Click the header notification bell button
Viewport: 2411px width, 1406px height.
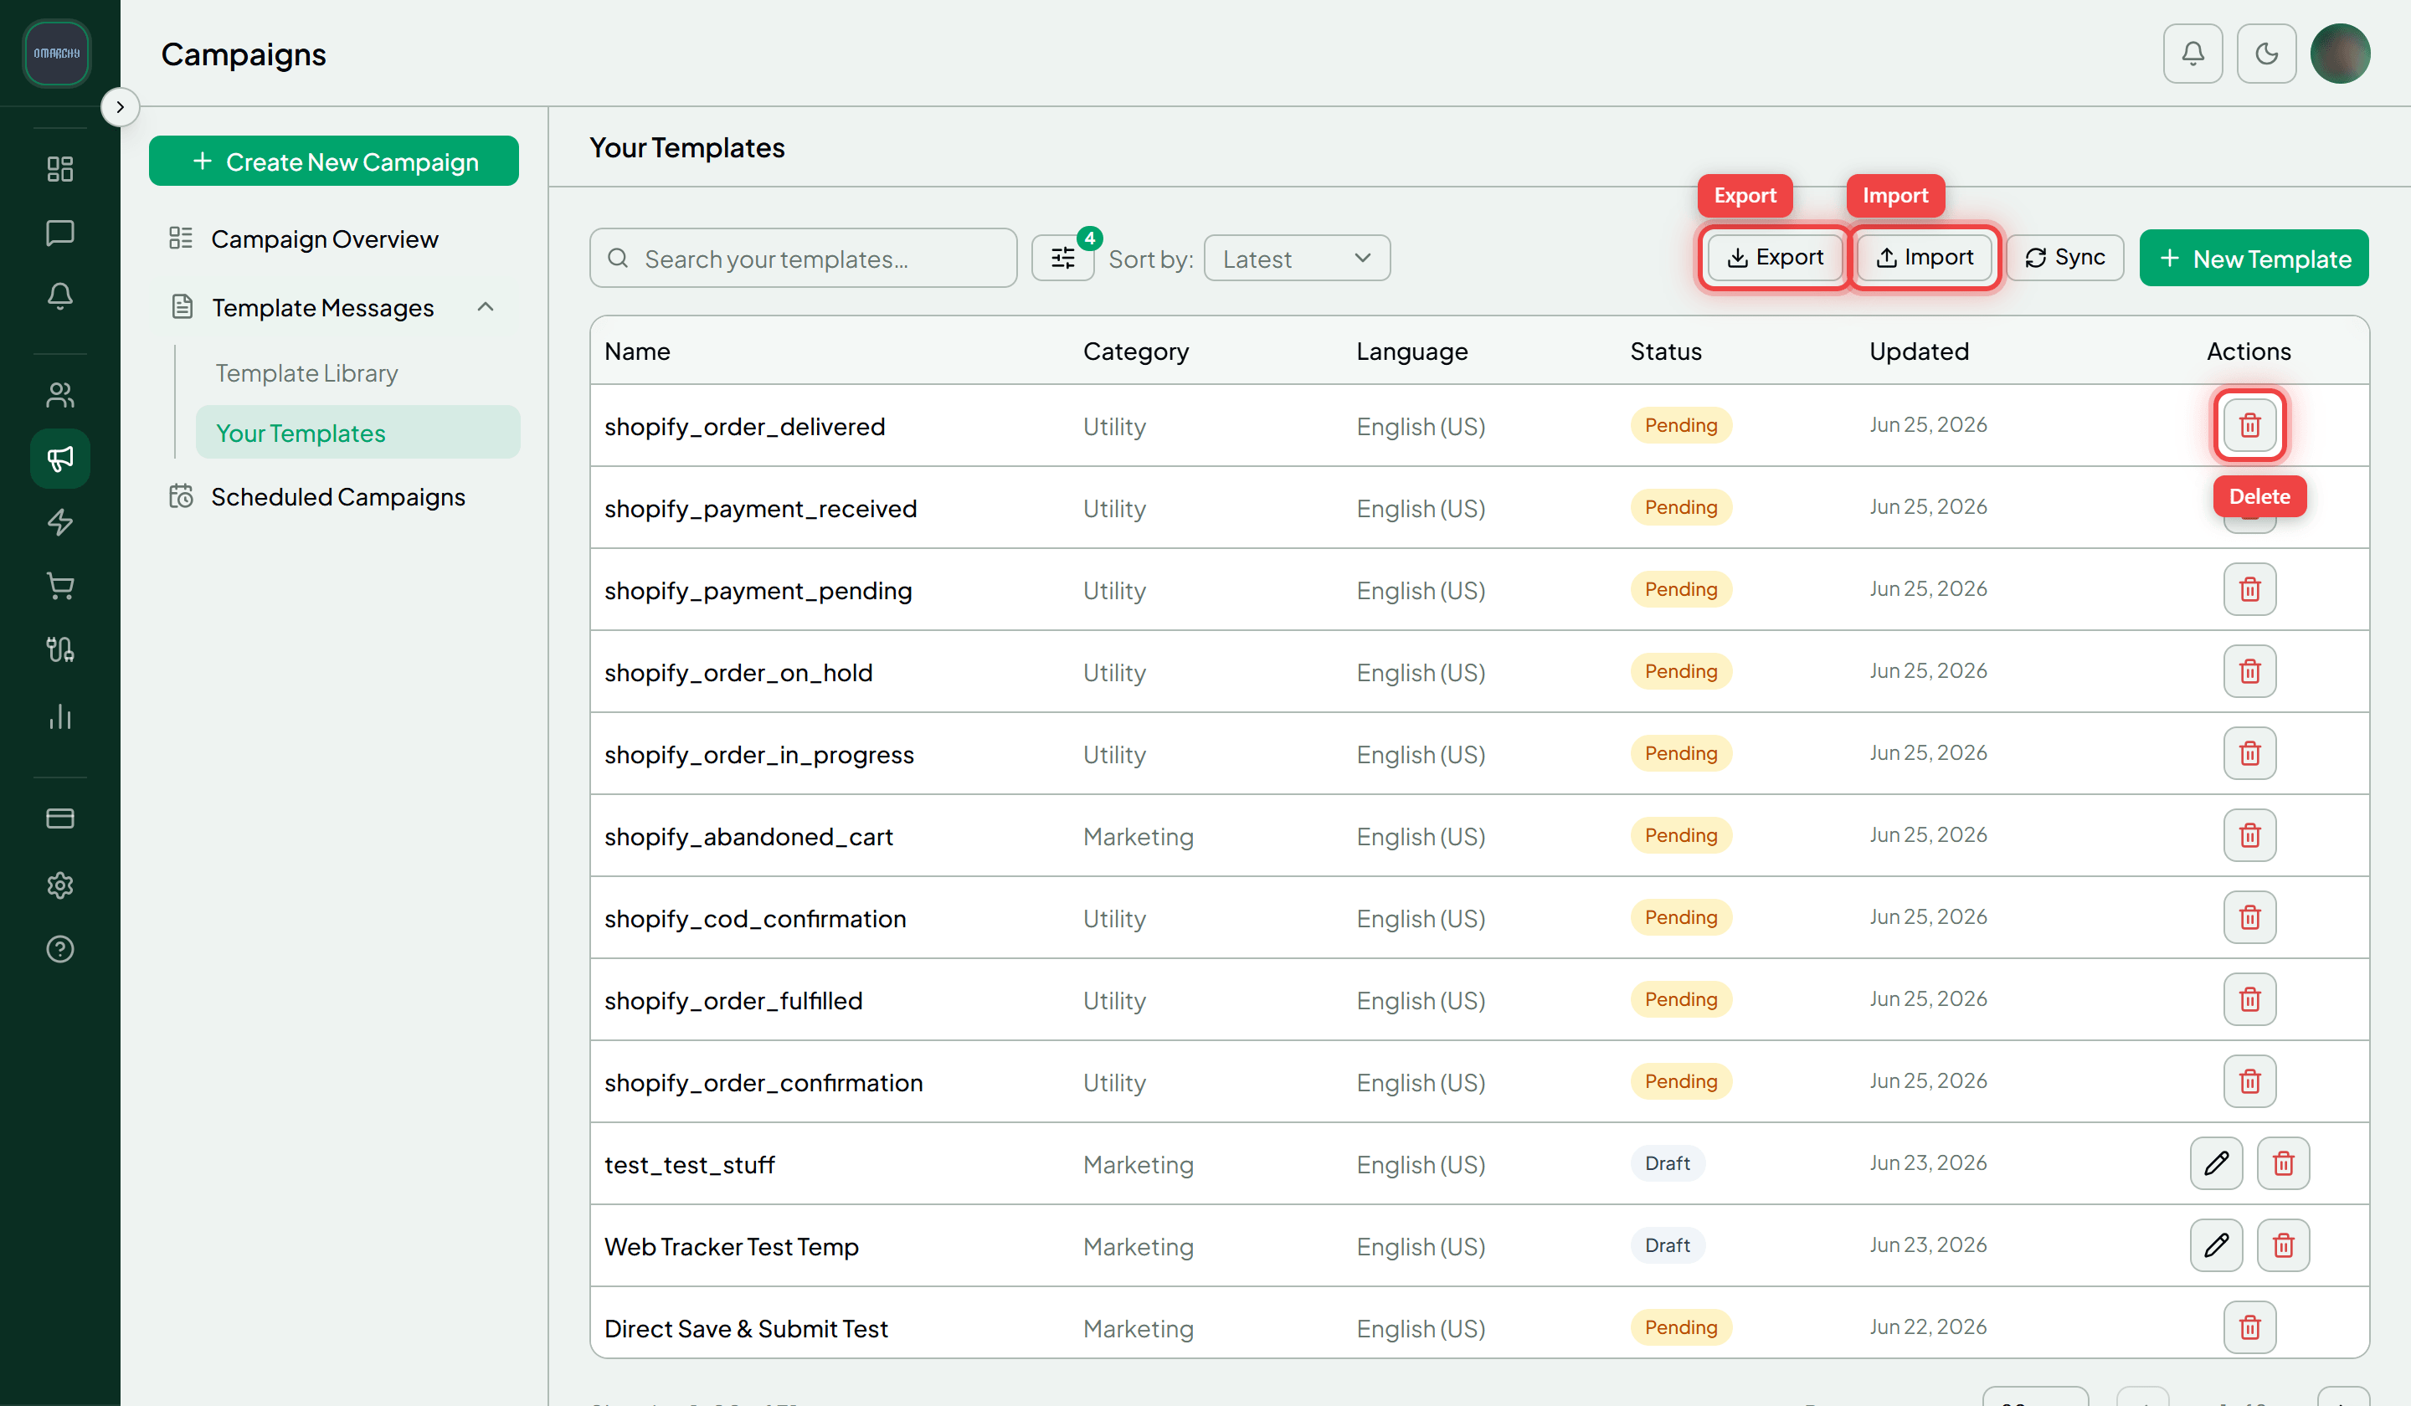tap(2193, 54)
